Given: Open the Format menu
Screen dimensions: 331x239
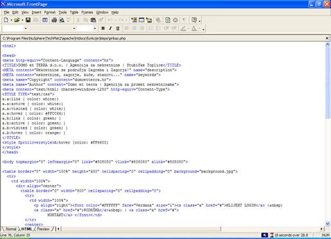Looking at the screenshot, I should (x=49, y=12).
